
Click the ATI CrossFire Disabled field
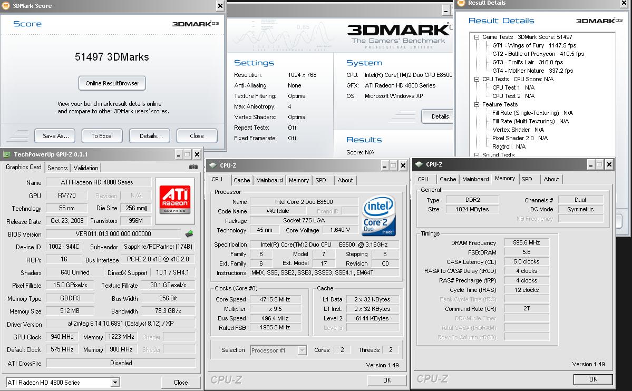point(121,363)
